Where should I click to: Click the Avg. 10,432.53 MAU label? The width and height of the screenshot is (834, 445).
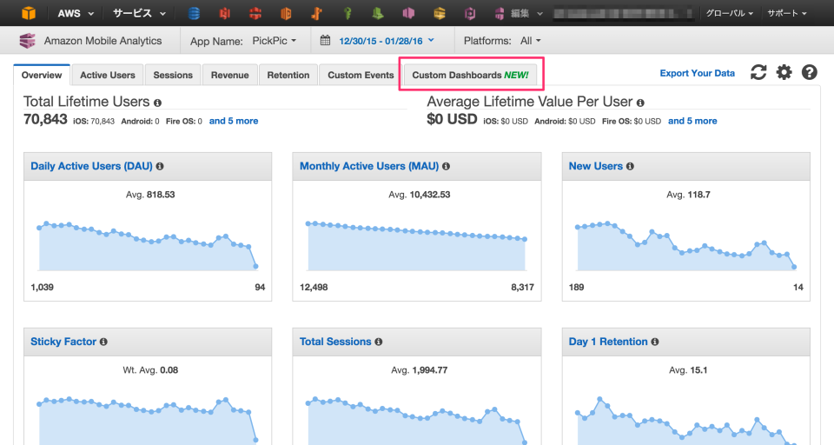click(x=419, y=195)
